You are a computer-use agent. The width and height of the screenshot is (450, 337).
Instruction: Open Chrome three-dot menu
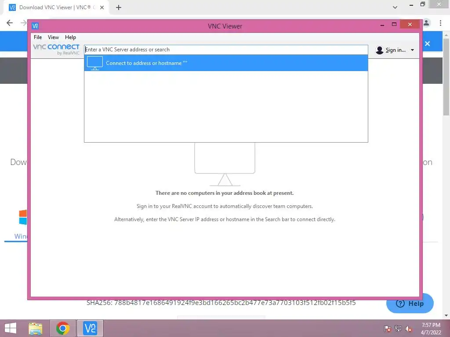tap(440, 23)
